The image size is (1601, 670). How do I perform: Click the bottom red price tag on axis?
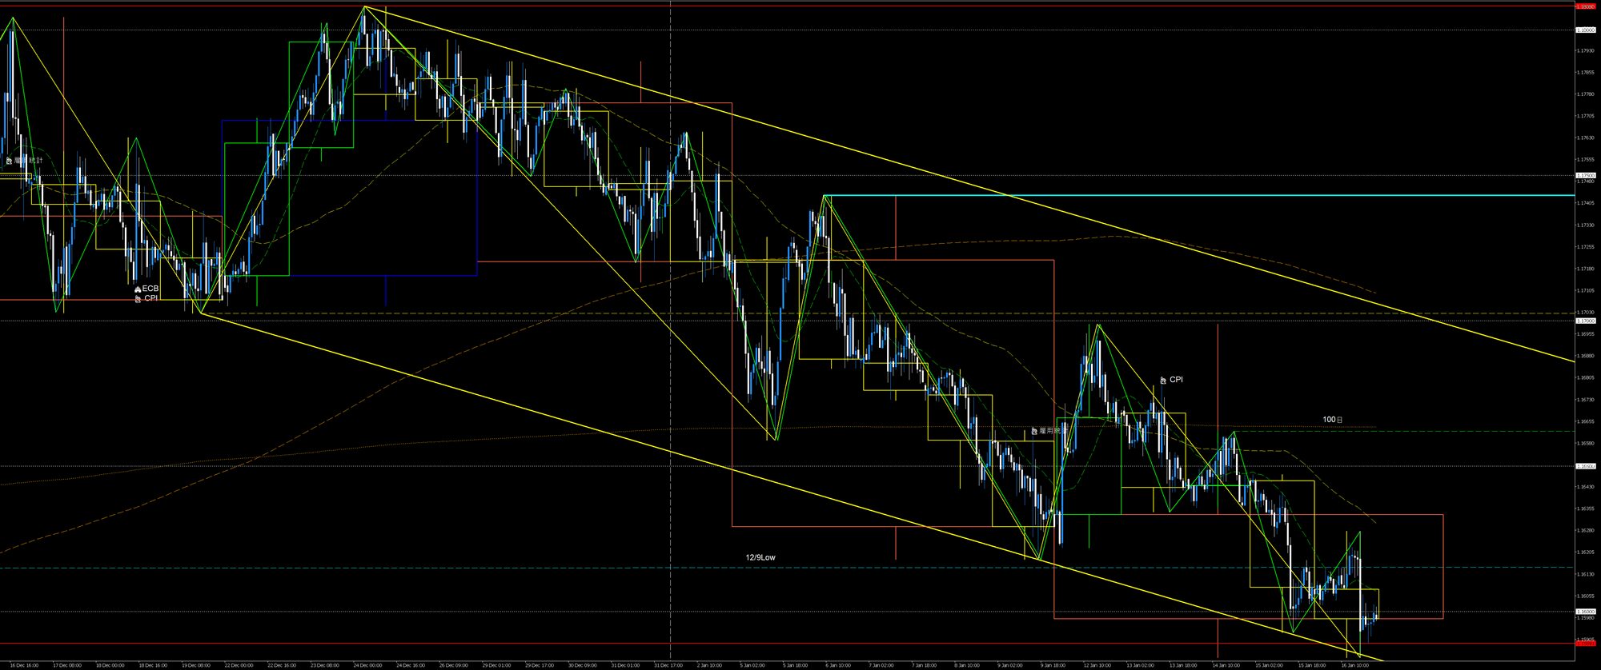point(1584,643)
